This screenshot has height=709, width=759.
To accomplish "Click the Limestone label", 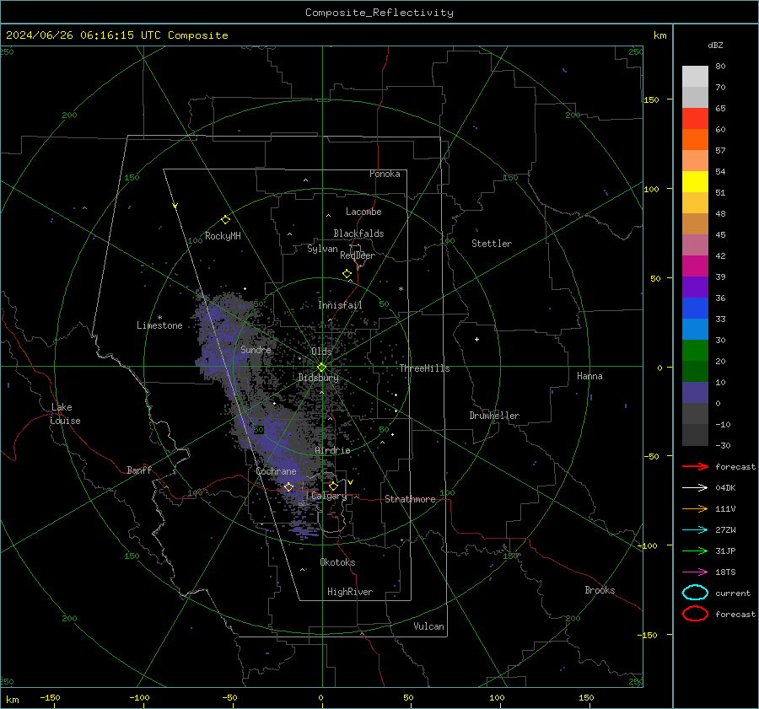I will click(159, 325).
